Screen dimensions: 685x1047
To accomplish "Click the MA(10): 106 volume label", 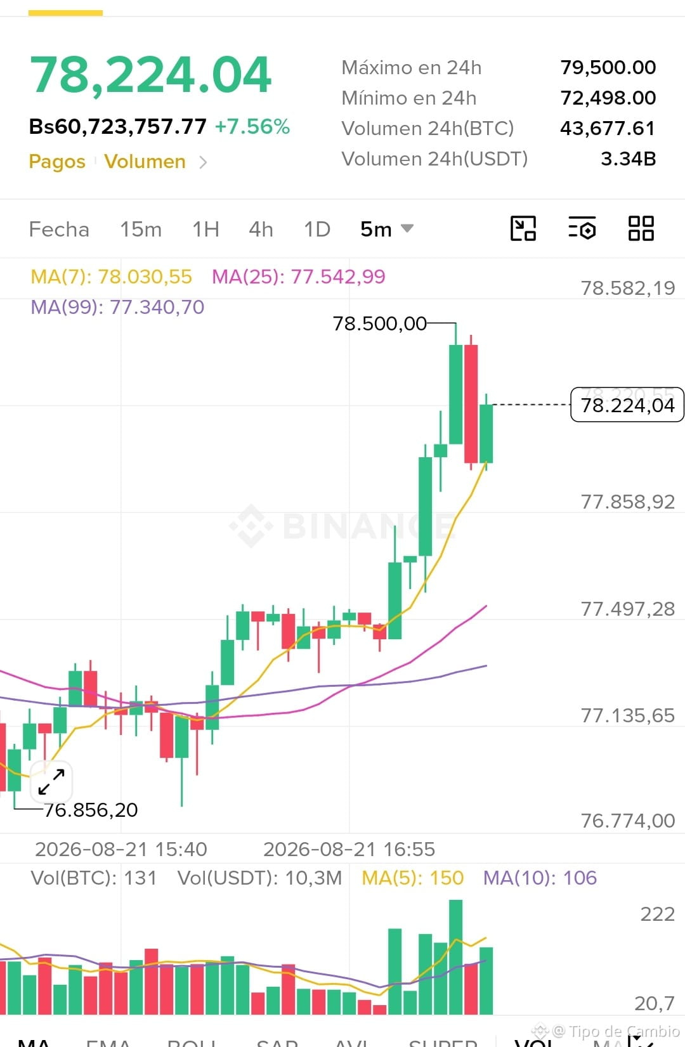I will coord(540,878).
